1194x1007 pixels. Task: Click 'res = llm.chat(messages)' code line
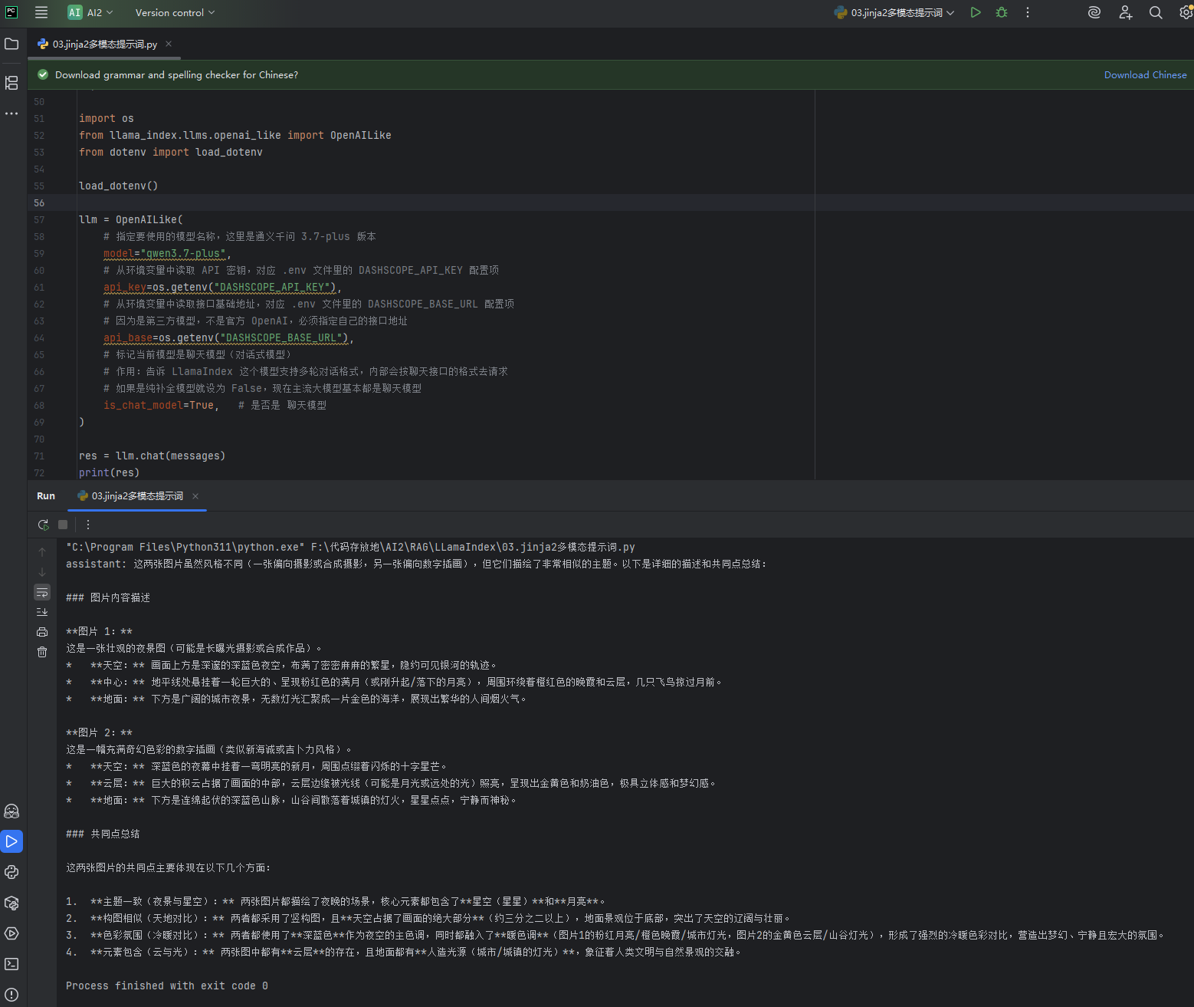[x=152, y=456]
